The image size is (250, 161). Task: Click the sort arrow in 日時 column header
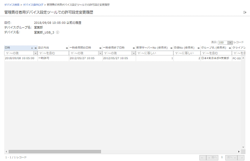coord(32,48)
